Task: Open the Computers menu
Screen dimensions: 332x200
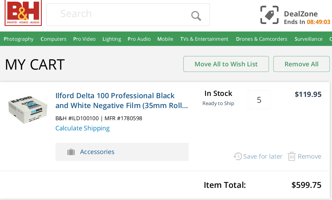Action: coord(53,39)
